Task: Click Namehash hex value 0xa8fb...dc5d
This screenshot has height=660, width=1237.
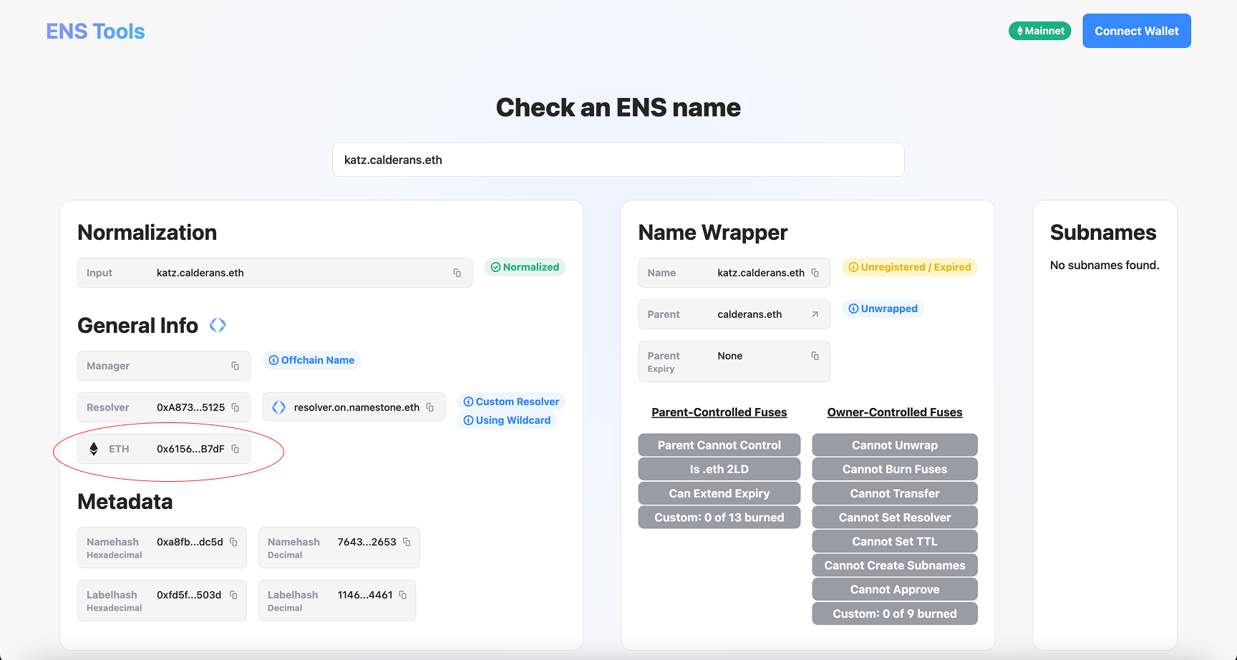Action: click(x=190, y=542)
